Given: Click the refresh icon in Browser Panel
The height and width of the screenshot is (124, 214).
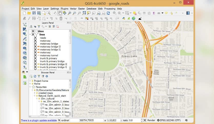Looking at the screenshot, I should (35, 76).
